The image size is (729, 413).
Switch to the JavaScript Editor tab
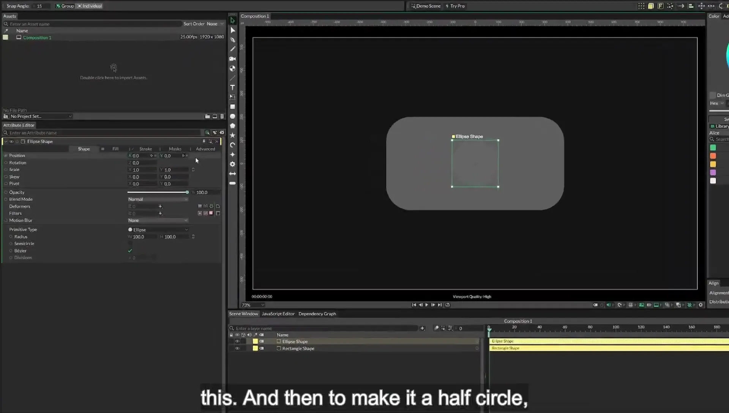click(x=278, y=314)
